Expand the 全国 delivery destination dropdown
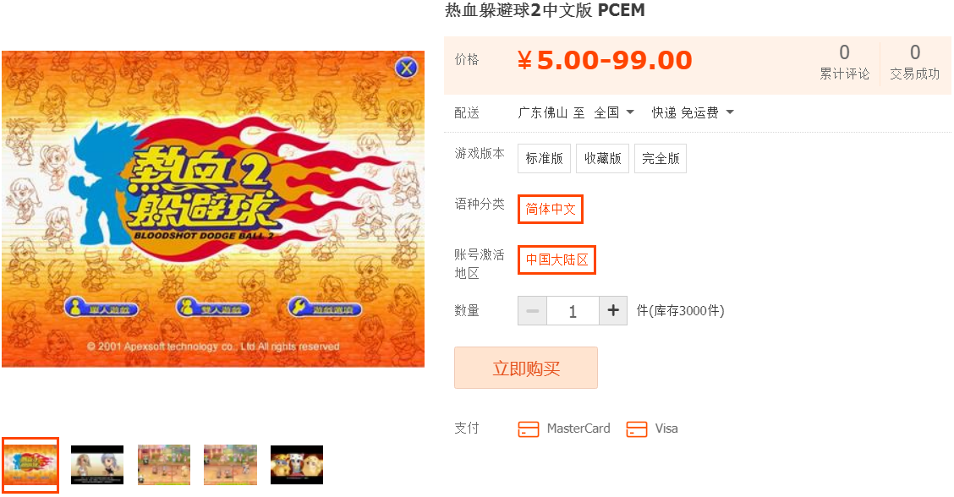The image size is (954, 497). coord(614,112)
